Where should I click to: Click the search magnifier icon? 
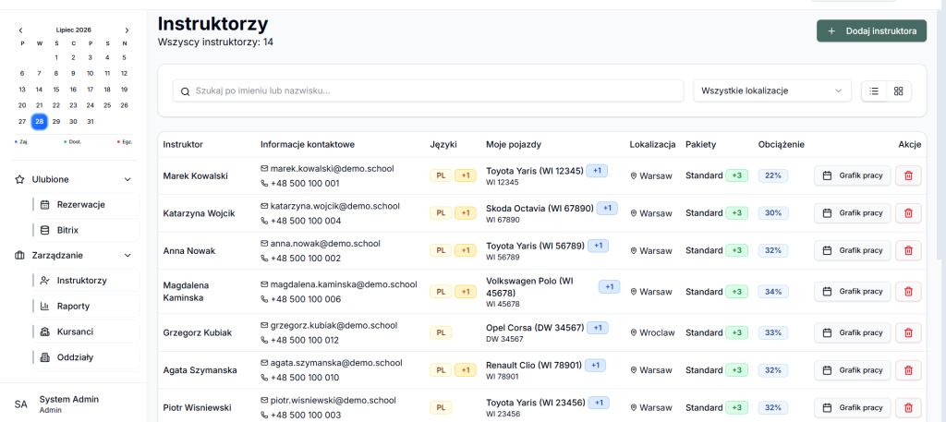pyautogui.click(x=185, y=91)
